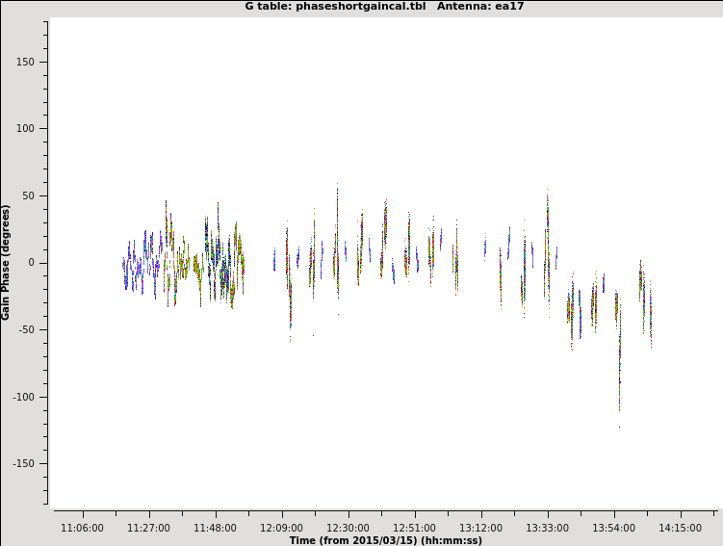
Task: Click the 100 value on y-axis
Action: (24, 129)
